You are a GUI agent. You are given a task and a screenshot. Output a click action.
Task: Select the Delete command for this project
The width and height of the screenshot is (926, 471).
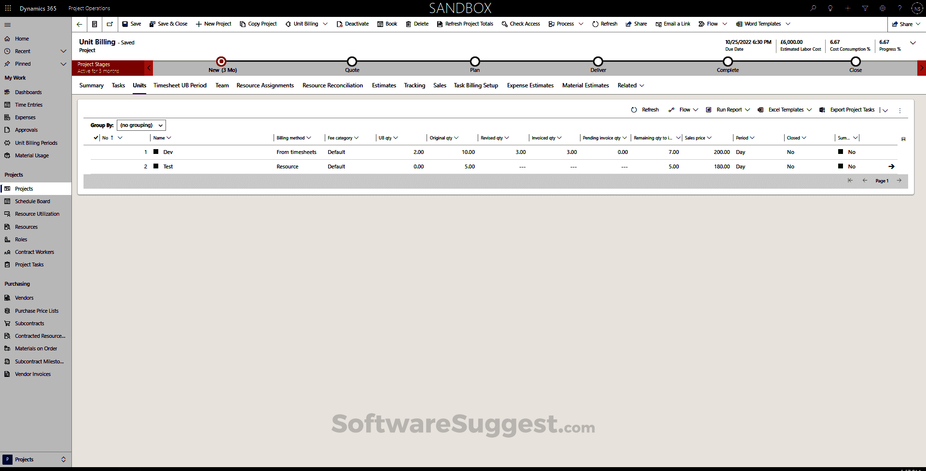[x=416, y=24]
